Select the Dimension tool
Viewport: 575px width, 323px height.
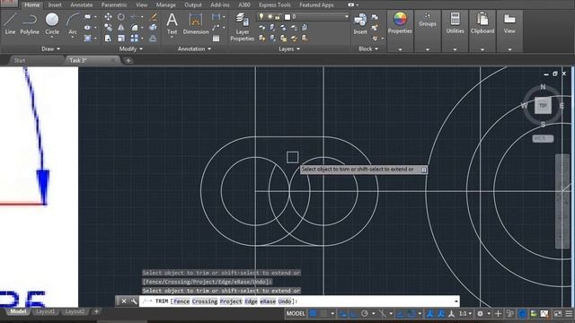pos(196,24)
